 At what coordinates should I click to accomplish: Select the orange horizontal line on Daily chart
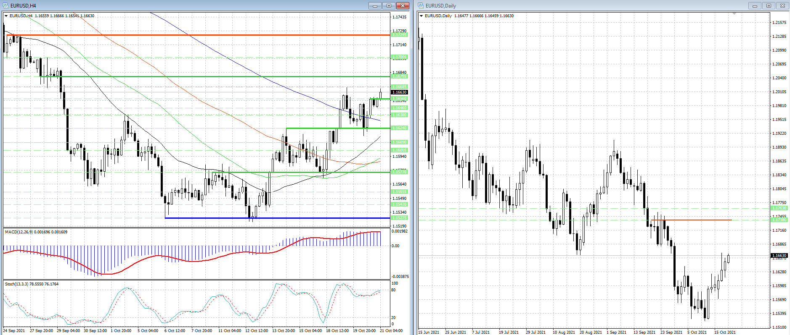pos(691,220)
